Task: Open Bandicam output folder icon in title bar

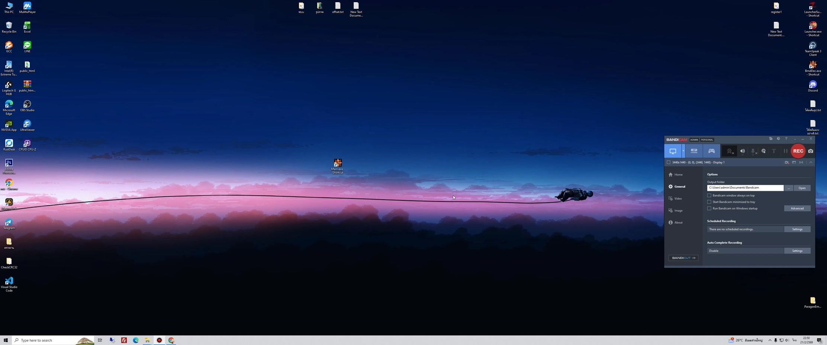Action: [771, 139]
